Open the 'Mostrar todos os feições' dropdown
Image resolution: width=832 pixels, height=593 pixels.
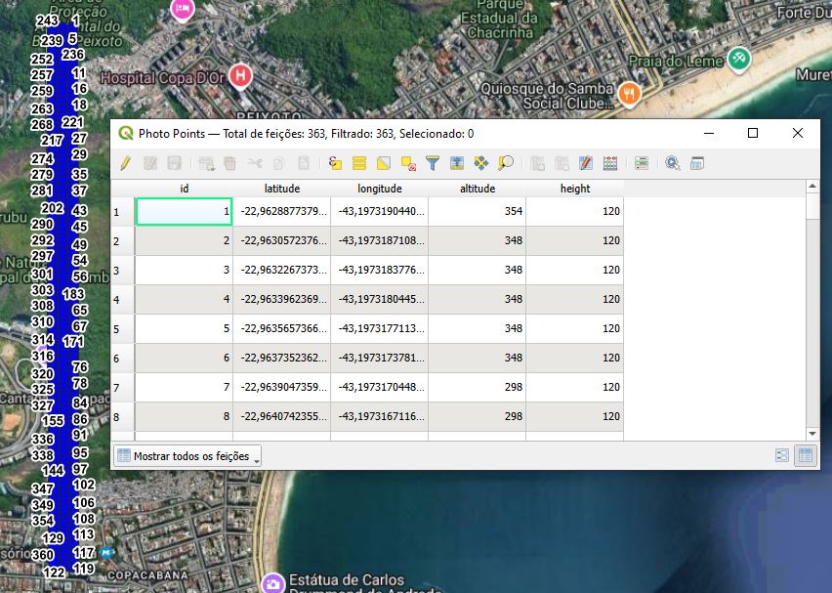pos(187,456)
